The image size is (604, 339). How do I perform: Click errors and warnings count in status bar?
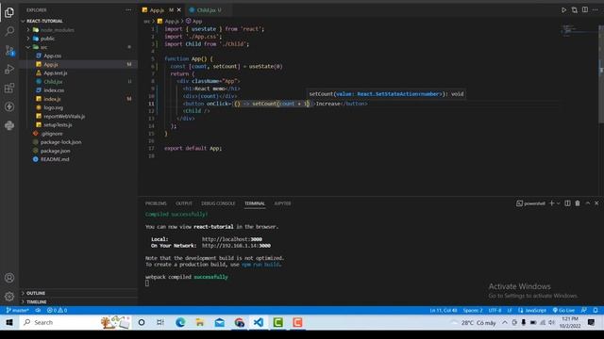point(57,310)
